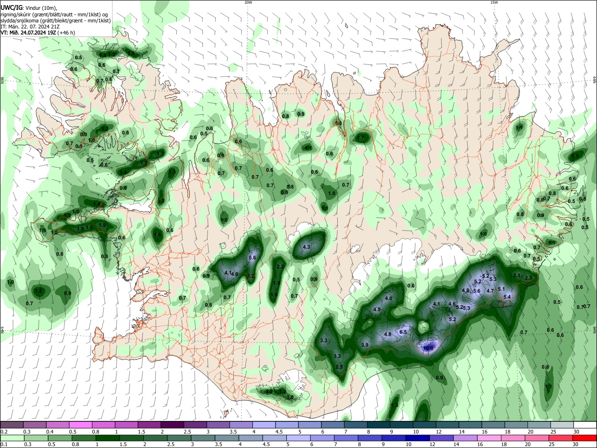Click the 20W longitude label
The width and height of the screenshot is (597, 448).
point(248,2)
